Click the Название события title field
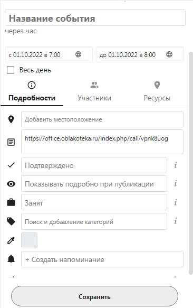Image resolution: width=193 pixels, height=308 pixels. 95,18
